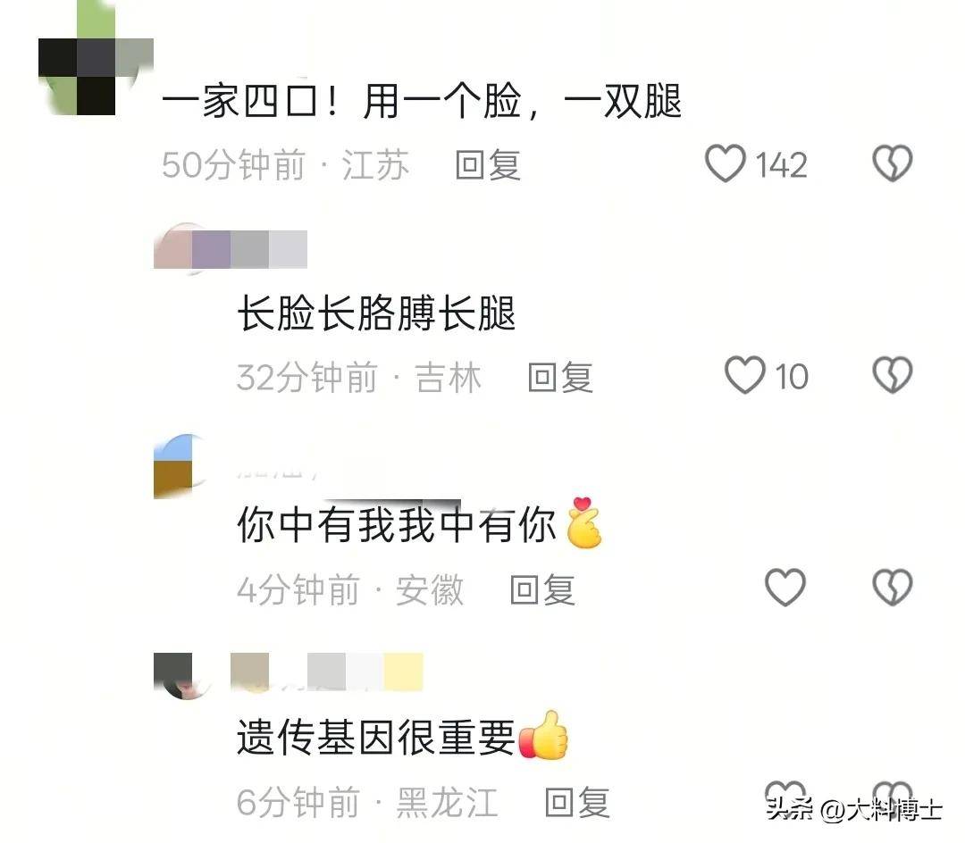The image size is (965, 843).
Task: Reply to the Heilongjiang comment via 回复
Action: pyautogui.click(x=577, y=803)
